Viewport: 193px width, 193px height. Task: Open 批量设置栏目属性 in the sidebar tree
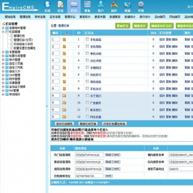(x=25, y=48)
